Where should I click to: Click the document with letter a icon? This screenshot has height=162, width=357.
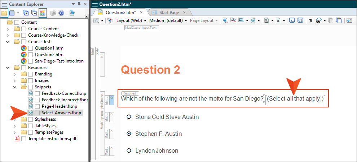(x=278, y=20)
